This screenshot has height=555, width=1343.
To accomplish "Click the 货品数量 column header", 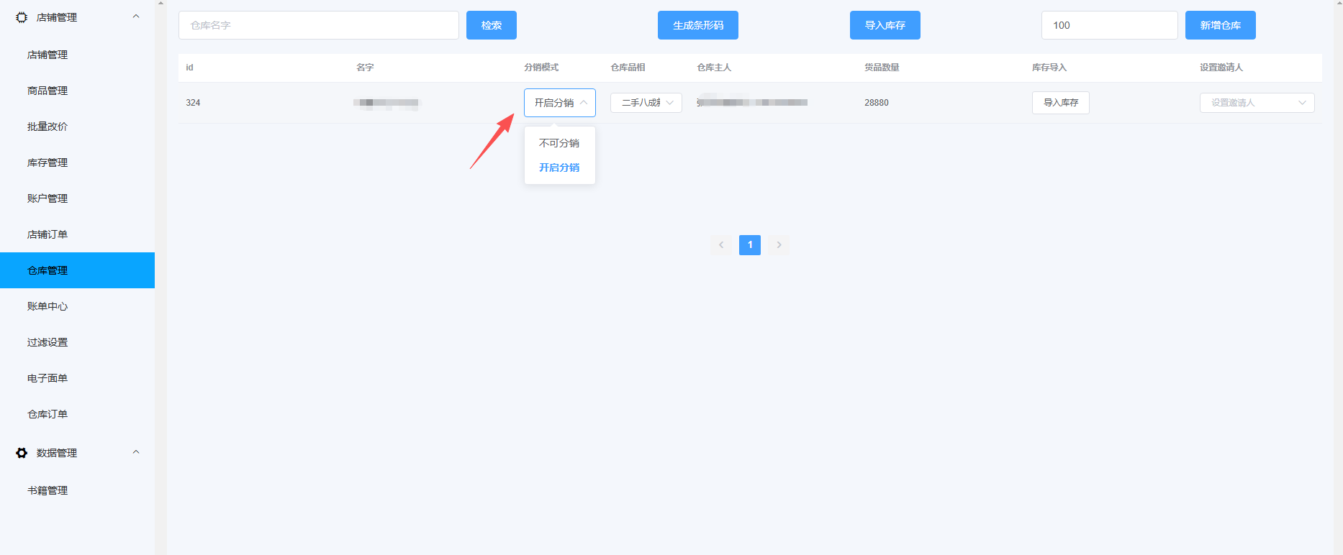I will point(882,68).
